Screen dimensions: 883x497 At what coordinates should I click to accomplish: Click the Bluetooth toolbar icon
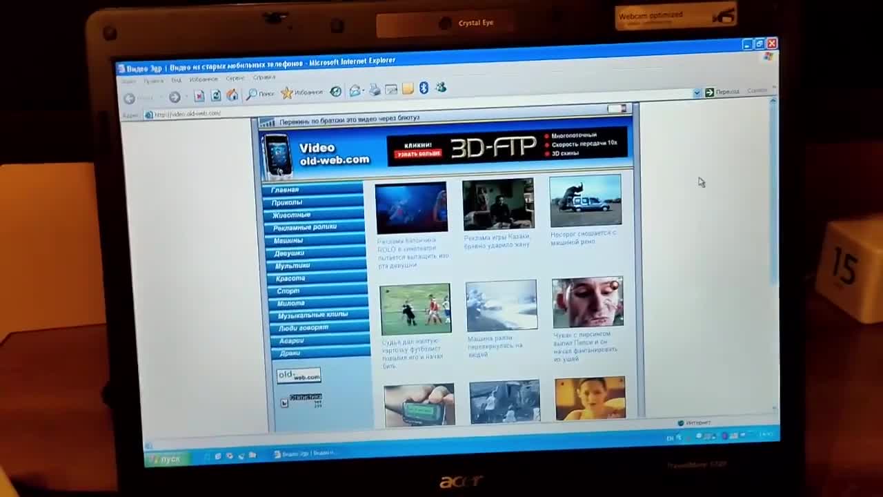424,88
